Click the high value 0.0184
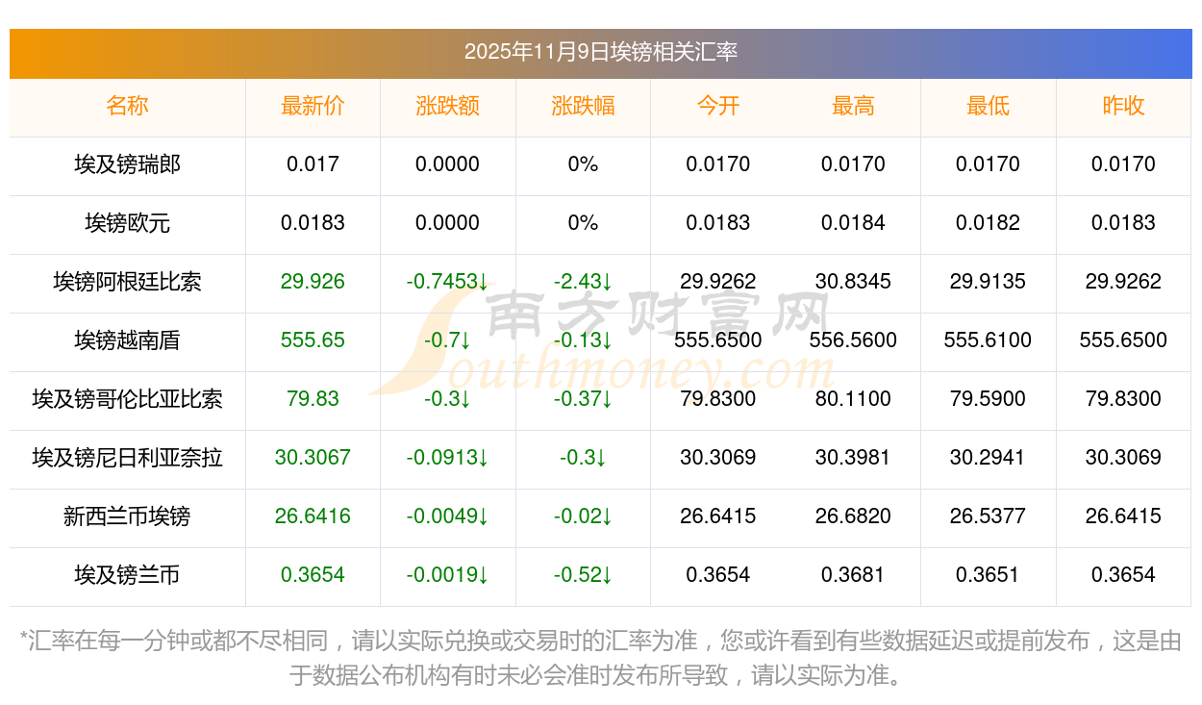The width and height of the screenshot is (1202, 705). click(853, 223)
